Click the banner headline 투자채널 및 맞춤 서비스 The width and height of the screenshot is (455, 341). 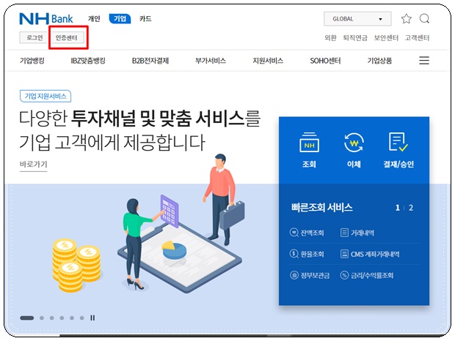158,119
